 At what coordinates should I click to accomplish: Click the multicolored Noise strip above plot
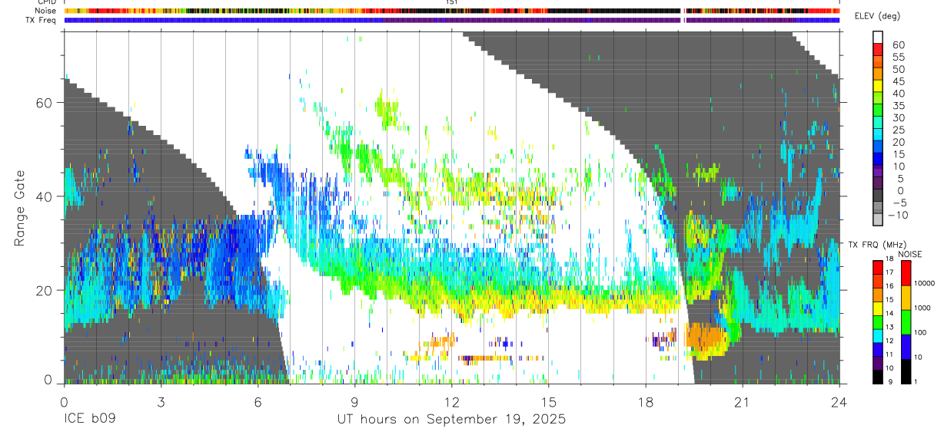click(452, 11)
